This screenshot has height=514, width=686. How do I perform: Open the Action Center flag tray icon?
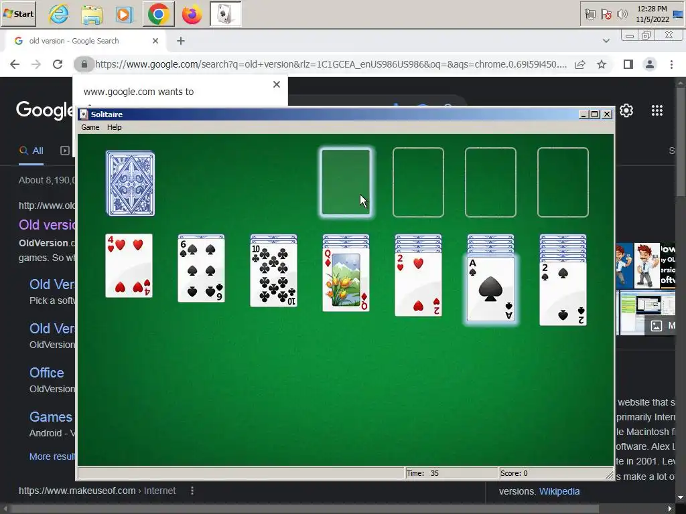point(606,15)
